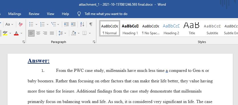Expand the line spacing dropdown arrow
238x105 pixels.
(65, 33)
